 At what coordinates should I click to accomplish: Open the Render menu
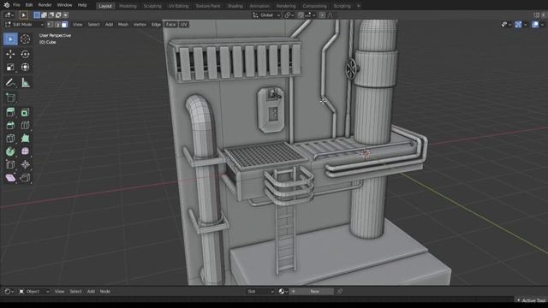[45, 5]
